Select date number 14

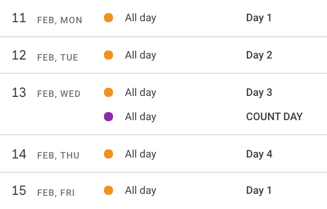(x=19, y=154)
